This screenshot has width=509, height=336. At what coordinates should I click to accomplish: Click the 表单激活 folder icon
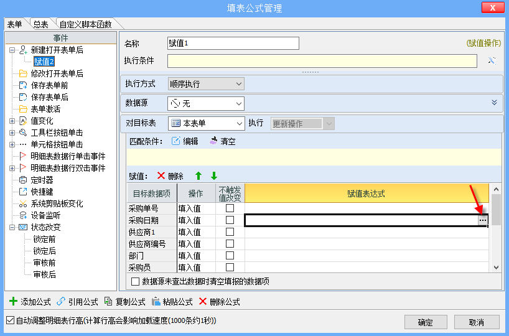click(x=23, y=109)
